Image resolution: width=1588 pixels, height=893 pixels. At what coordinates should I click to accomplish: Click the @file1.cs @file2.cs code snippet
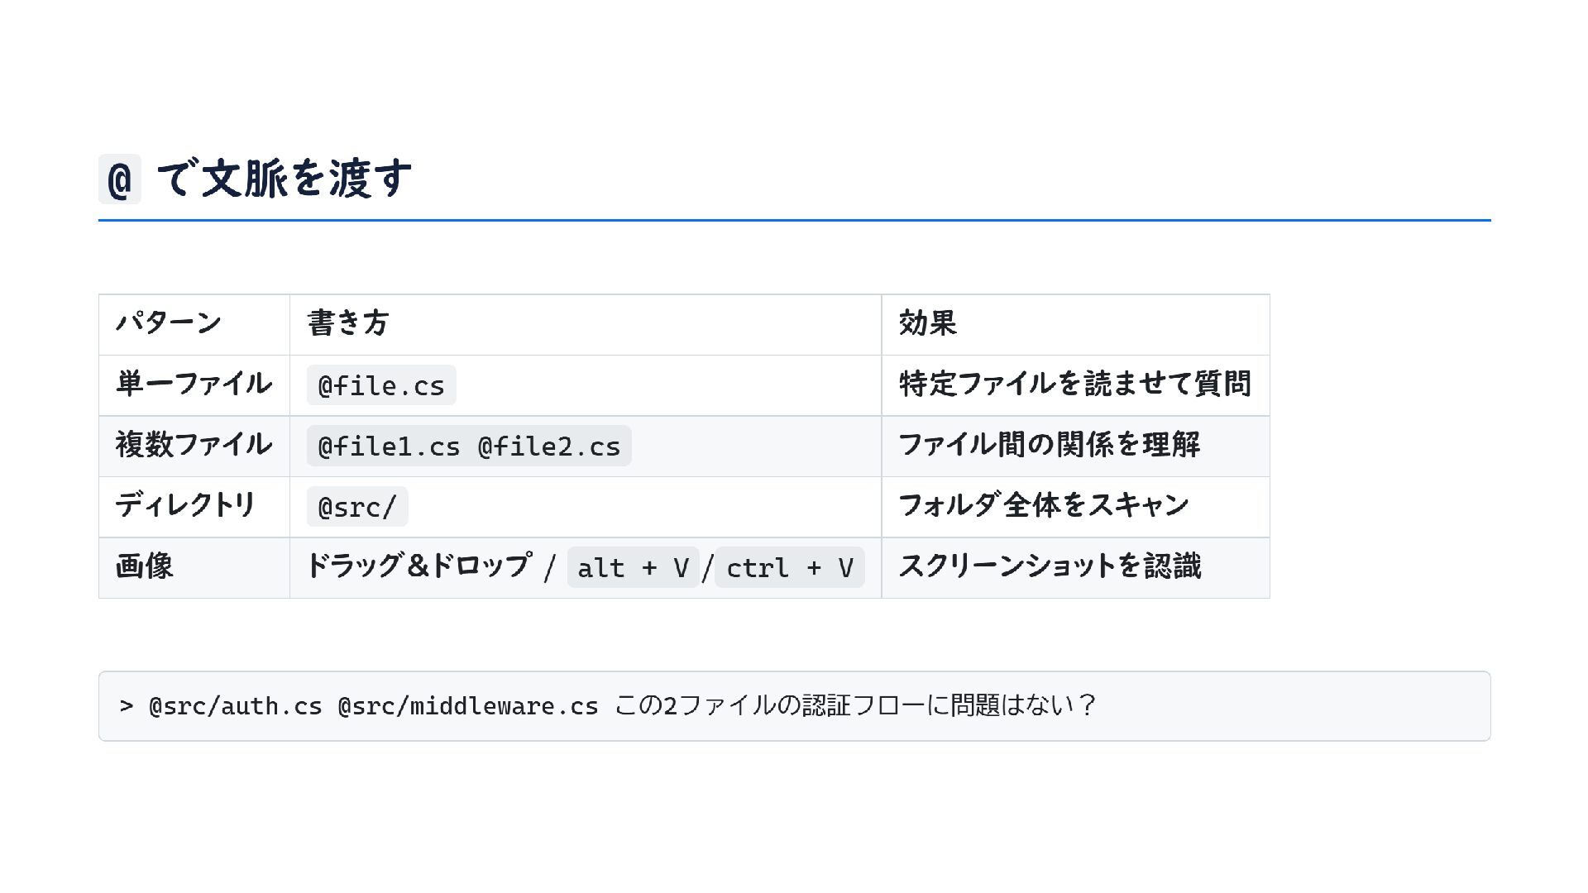click(469, 446)
